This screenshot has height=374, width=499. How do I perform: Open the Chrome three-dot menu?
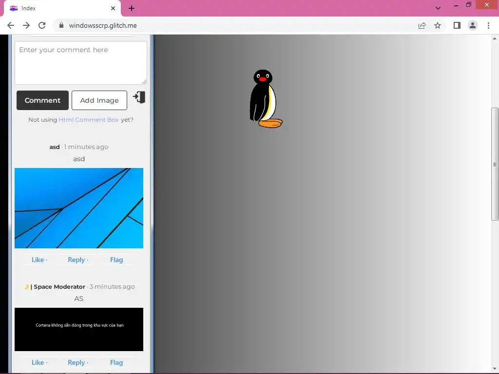coord(488,25)
